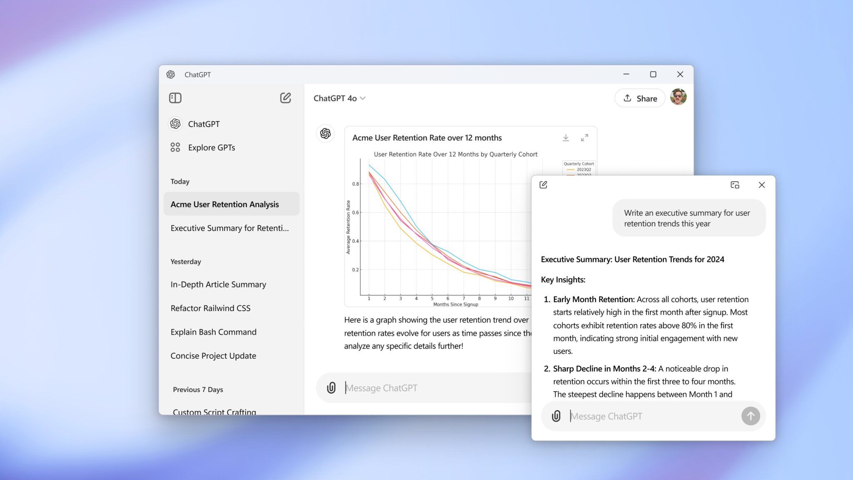This screenshot has height=480, width=853.
Task: Click the 'Custom Script Crafting' conversation entry
Action: [x=214, y=412]
